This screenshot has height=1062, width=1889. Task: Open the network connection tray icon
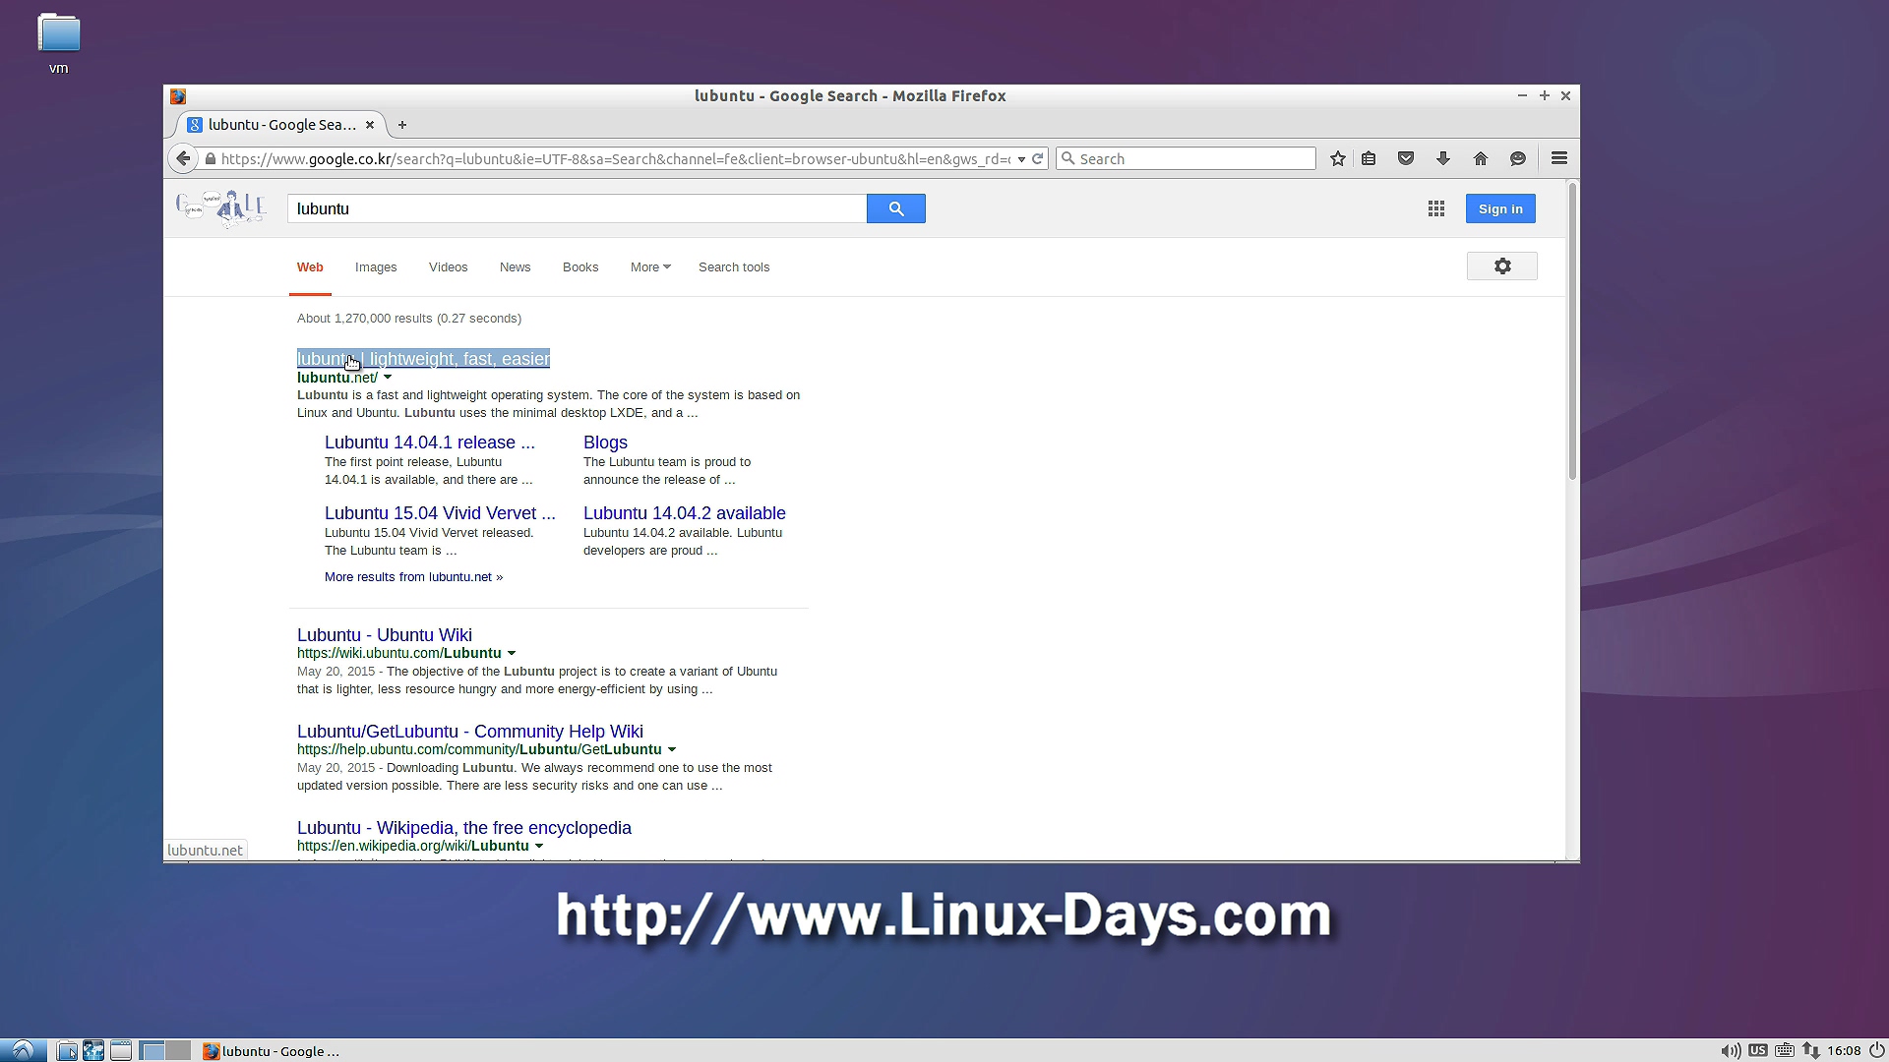(x=1810, y=1050)
